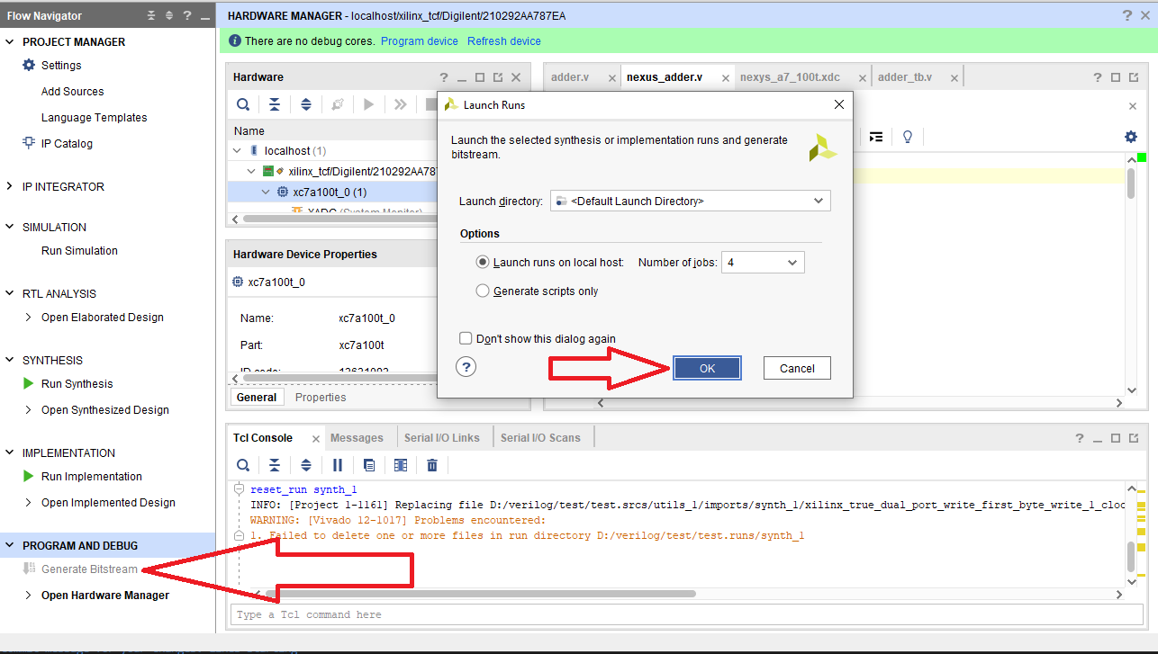Click the Run Implementation play icon
This screenshot has height=654, width=1158.
tap(29, 477)
